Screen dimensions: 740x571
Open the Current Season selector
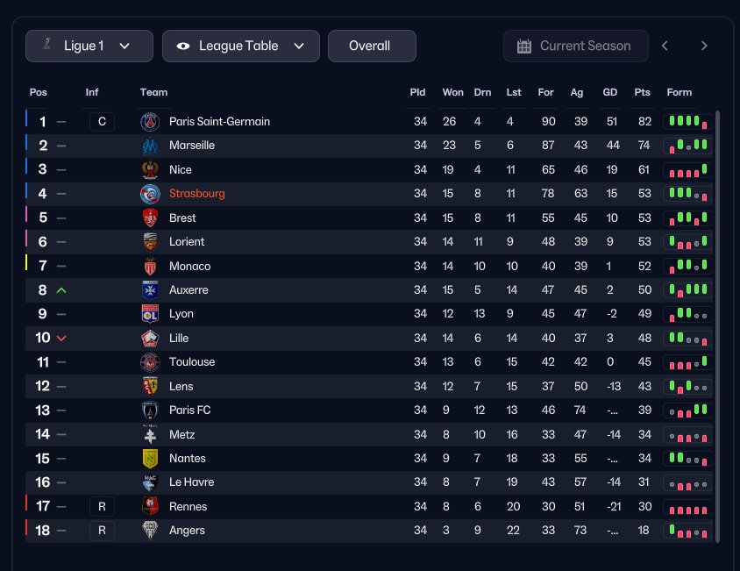(575, 46)
